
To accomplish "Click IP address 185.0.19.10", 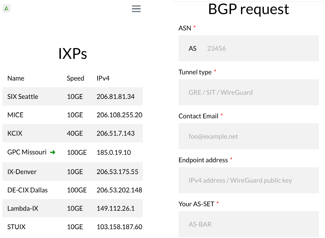I will [114, 153].
